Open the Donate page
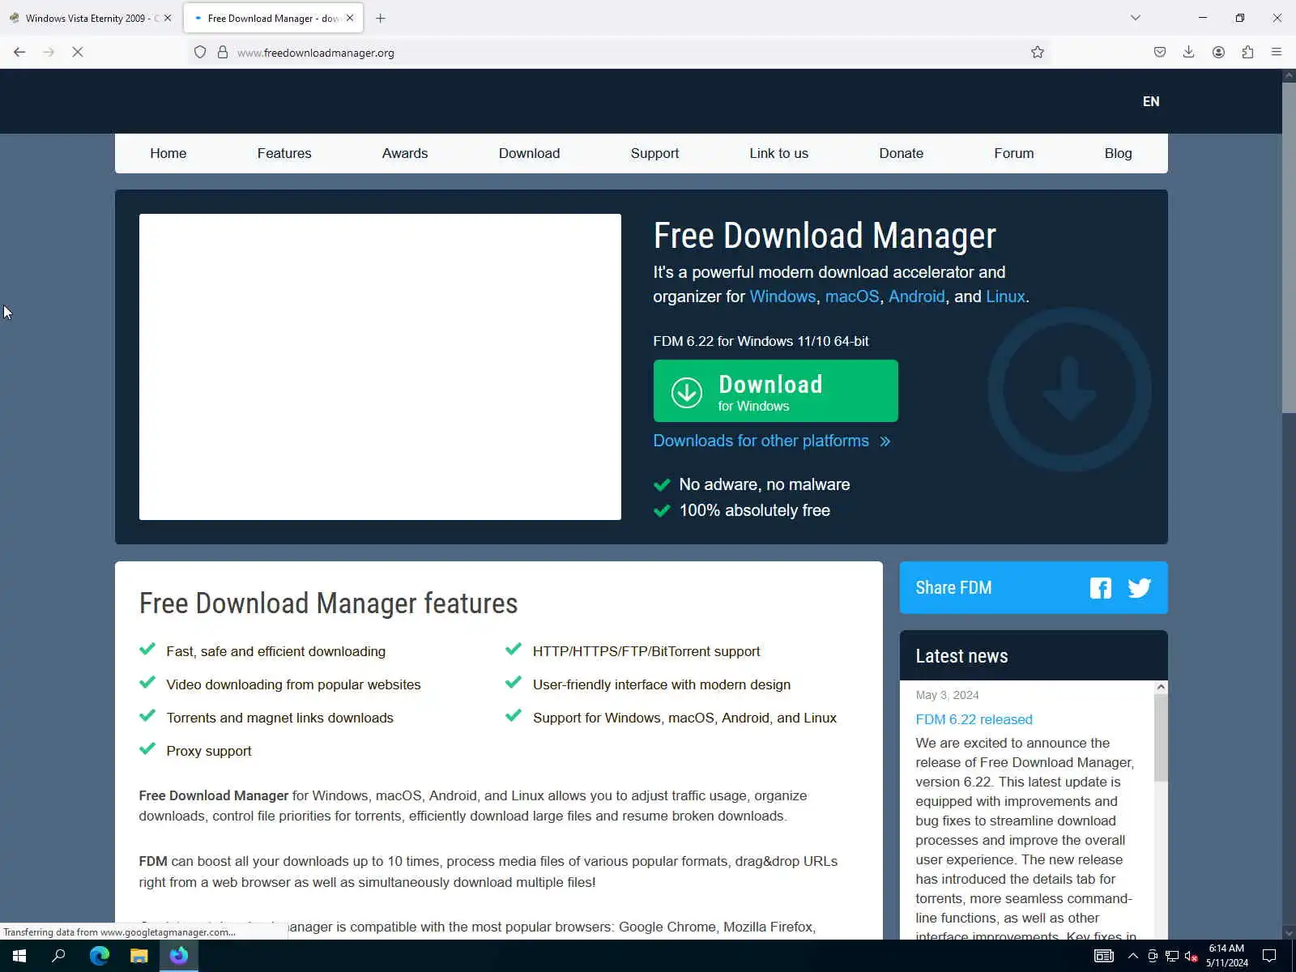 [x=902, y=153]
